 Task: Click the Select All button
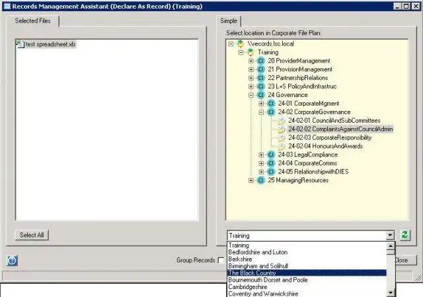point(32,235)
